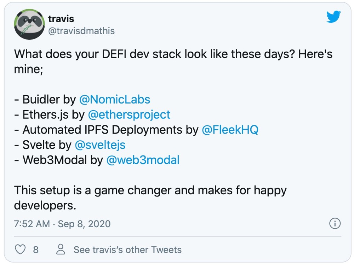Follow the @FleekHQ mention link
The image size is (354, 265).
pyautogui.click(x=230, y=130)
